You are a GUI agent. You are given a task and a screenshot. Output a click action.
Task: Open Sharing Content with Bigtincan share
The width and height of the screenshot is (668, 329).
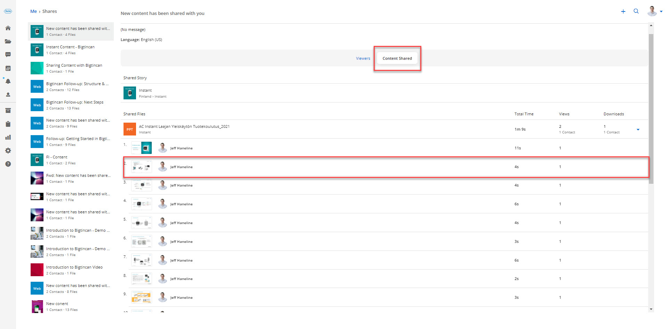[71, 68]
